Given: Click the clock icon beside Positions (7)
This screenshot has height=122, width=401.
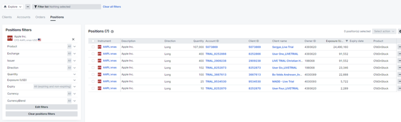Looking at the screenshot, I should tap(112, 31).
